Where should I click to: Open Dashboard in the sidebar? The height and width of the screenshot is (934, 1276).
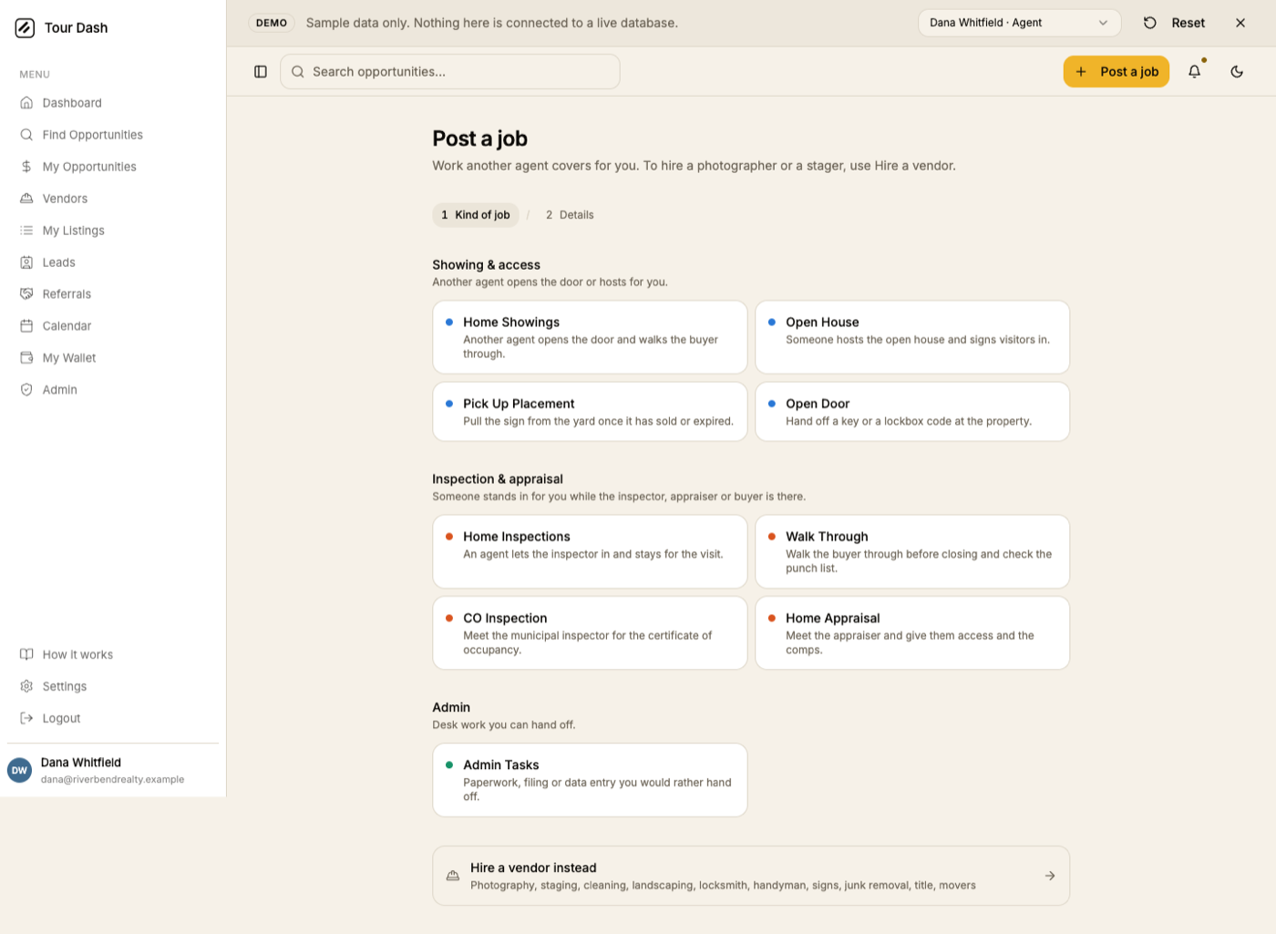[x=113, y=103]
